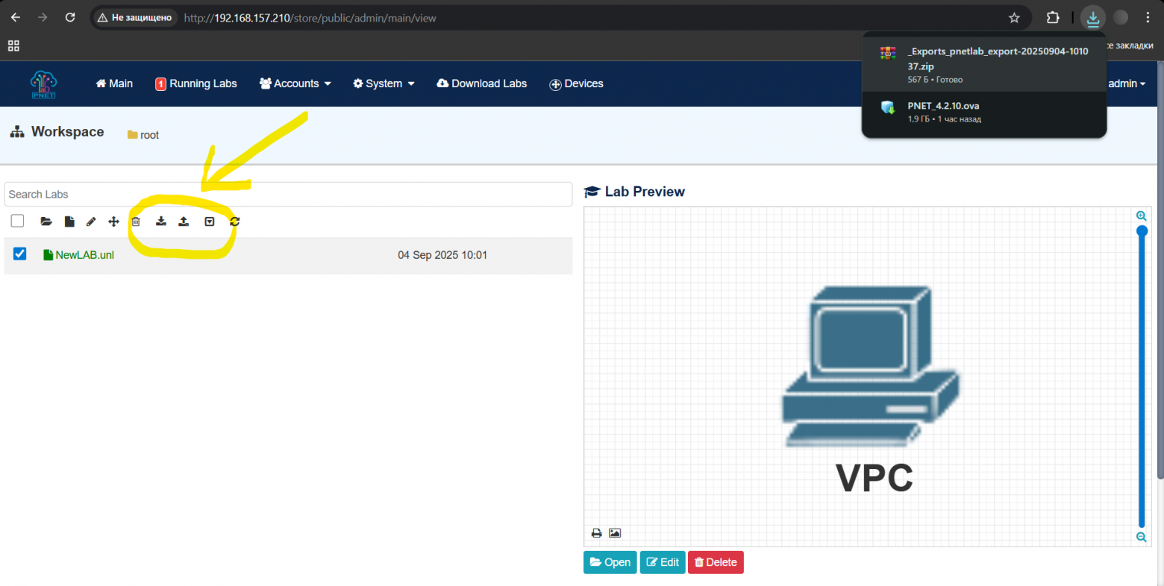Click the trash can icon in labs toolbar
The height and width of the screenshot is (586, 1164).
click(x=136, y=221)
